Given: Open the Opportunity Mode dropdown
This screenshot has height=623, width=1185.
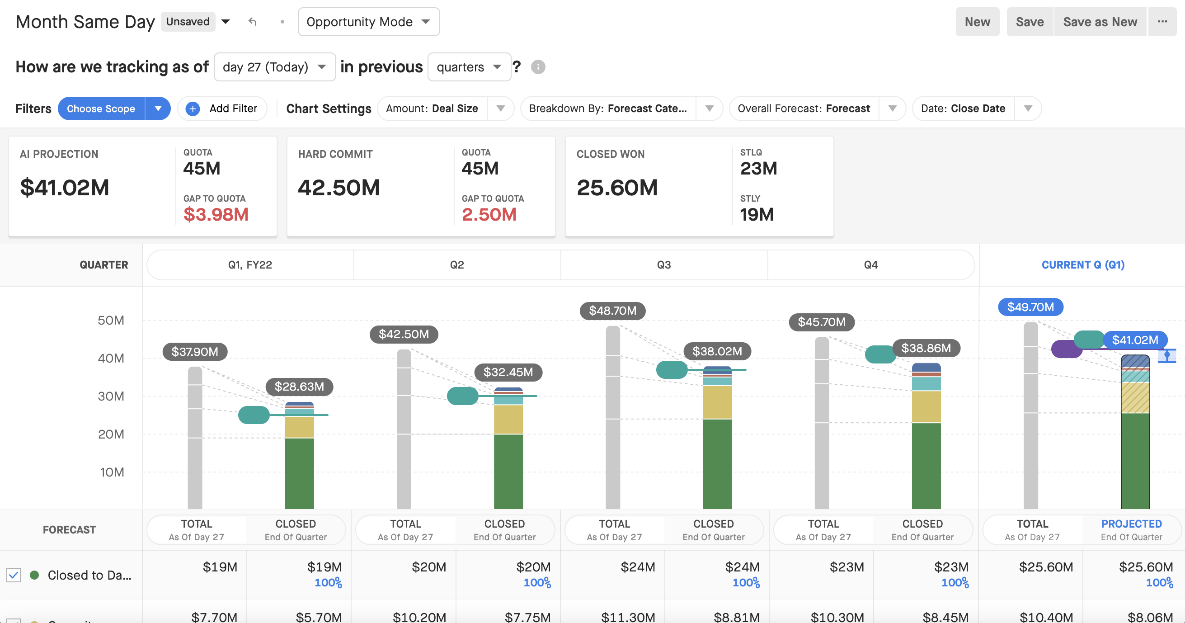Looking at the screenshot, I should click(368, 22).
